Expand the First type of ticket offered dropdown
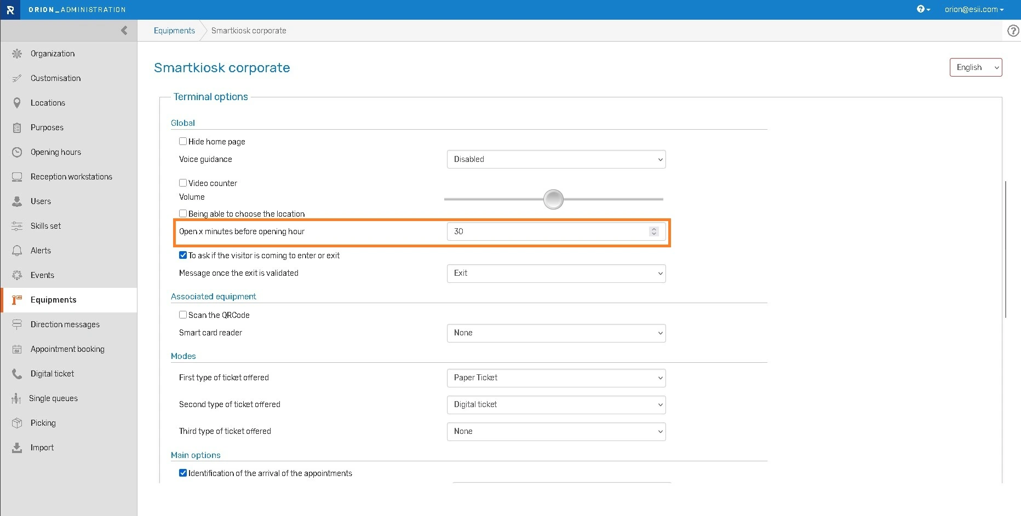1021x516 pixels. 556,378
